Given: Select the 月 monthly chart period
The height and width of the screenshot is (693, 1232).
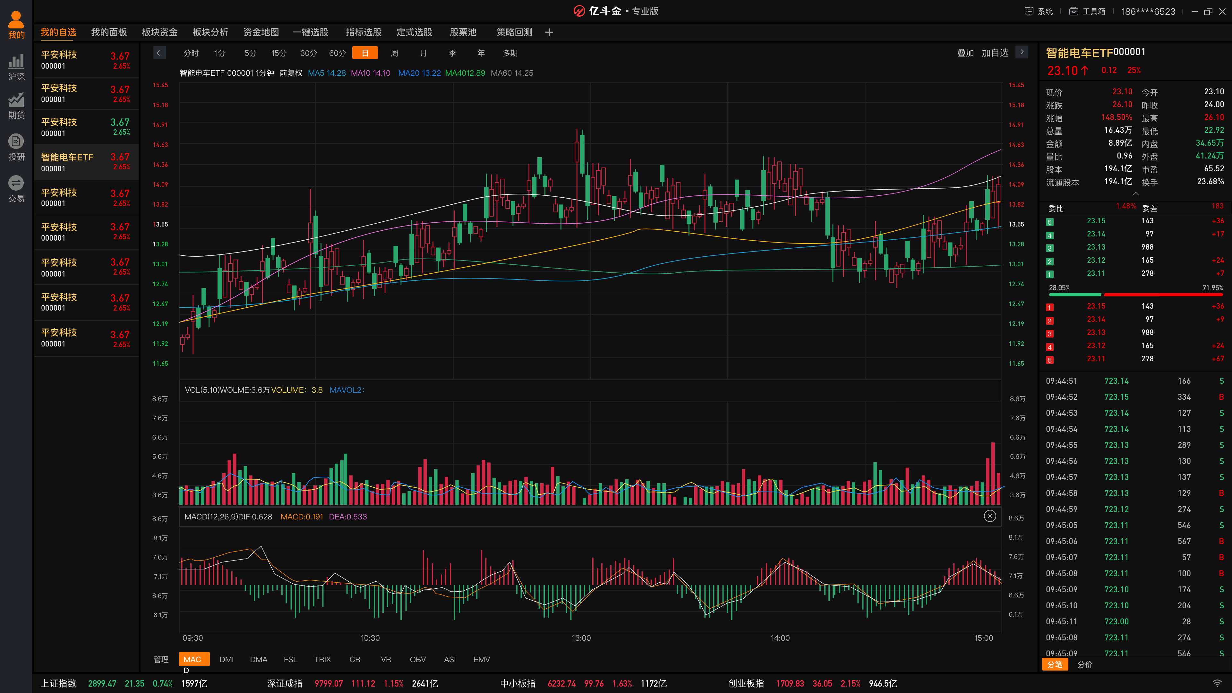Looking at the screenshot, I should (423, 53).
